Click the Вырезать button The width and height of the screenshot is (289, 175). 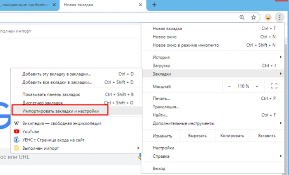click(197, 136)
